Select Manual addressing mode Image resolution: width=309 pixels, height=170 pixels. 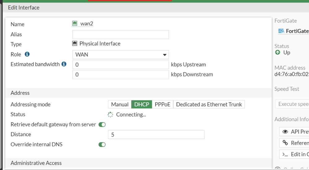[120, 105]
